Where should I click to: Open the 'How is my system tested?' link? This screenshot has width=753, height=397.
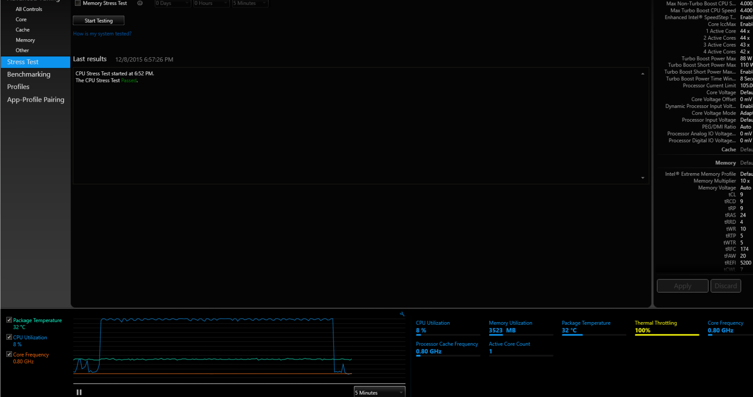(102, 33)
